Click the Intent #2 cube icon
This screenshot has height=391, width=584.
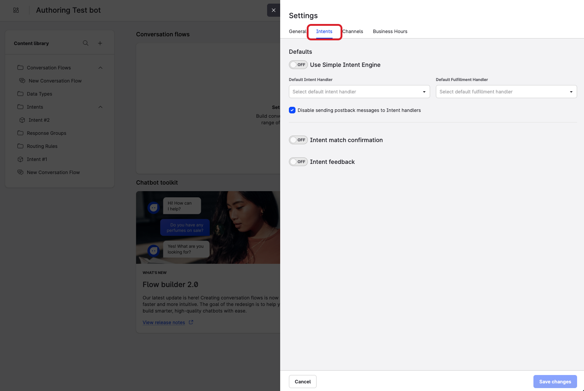coord(22,120)
